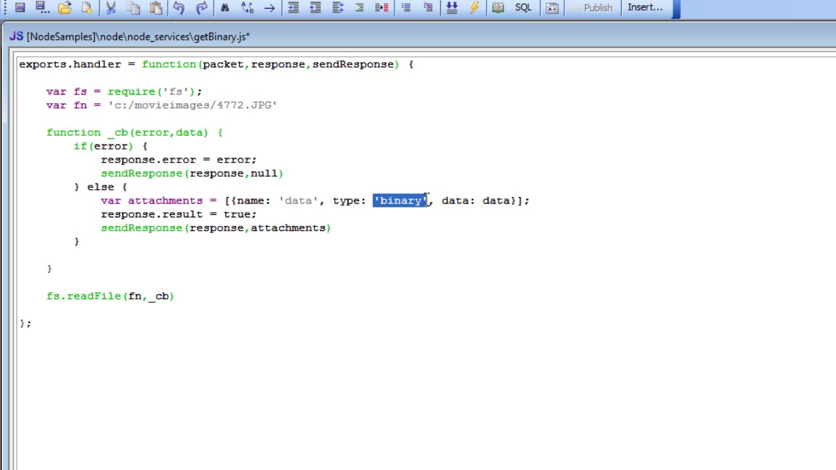
Task: Open Find and Replace A-B icon
Action: [x=247, y=8]
